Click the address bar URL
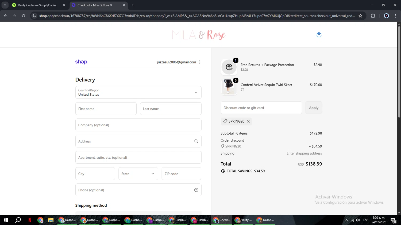The width and height of the screenshot is (401, 225). coord(197,16)
